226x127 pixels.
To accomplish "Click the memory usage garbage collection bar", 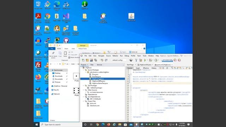I will tap(167, 60).
